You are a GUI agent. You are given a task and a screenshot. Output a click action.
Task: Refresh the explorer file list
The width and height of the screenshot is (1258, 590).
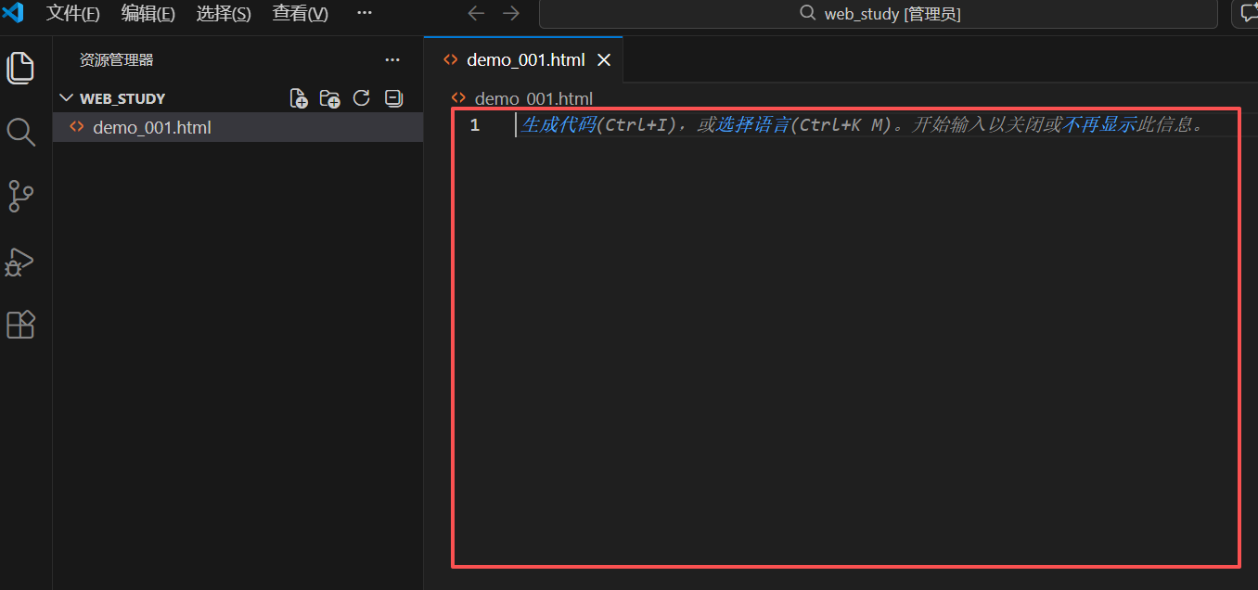click(x=362, y=98)
